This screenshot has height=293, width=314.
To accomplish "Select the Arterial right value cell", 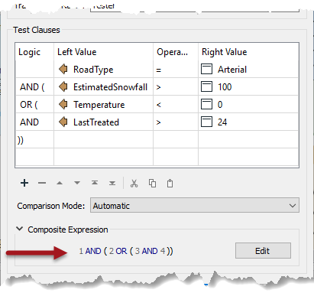I will pyautogui.click(x=248, y=69).
